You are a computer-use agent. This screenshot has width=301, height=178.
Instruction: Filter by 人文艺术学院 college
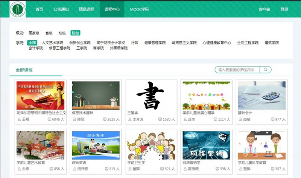[x=52, y=43]
